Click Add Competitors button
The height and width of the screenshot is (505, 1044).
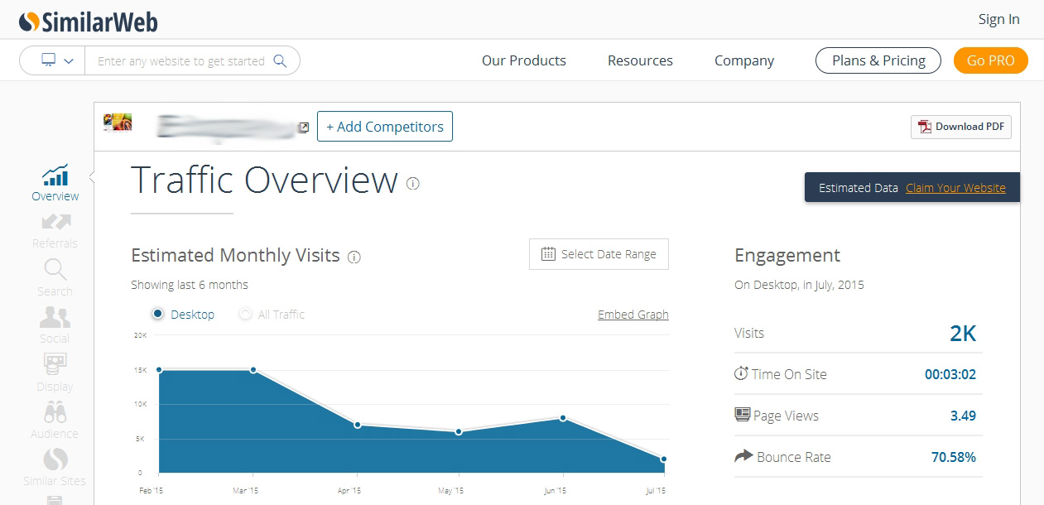(385, 127)
